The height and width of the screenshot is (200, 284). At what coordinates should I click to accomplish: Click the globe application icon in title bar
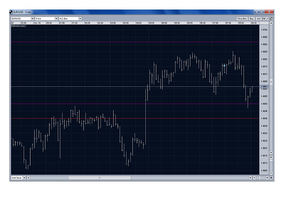pyautogui.click(x=11, y=12)
